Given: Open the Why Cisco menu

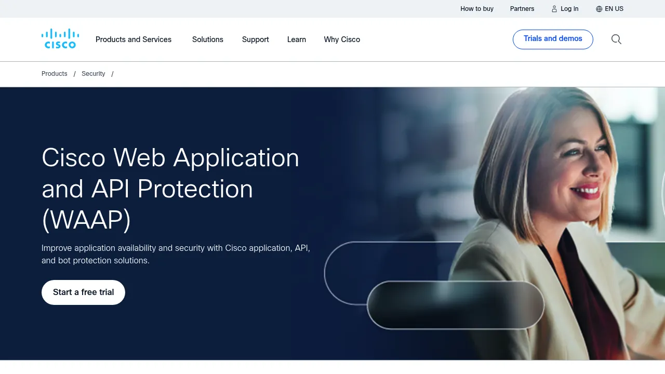Looking at the screenshot, I should [x=342, y=39].
